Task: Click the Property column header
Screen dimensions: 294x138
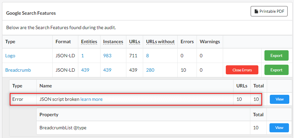Action: [49, 115]
